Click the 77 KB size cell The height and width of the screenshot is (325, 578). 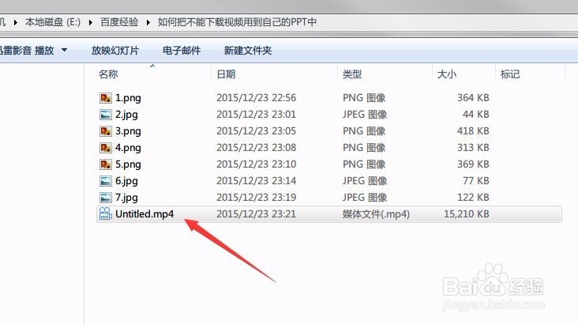476,181
